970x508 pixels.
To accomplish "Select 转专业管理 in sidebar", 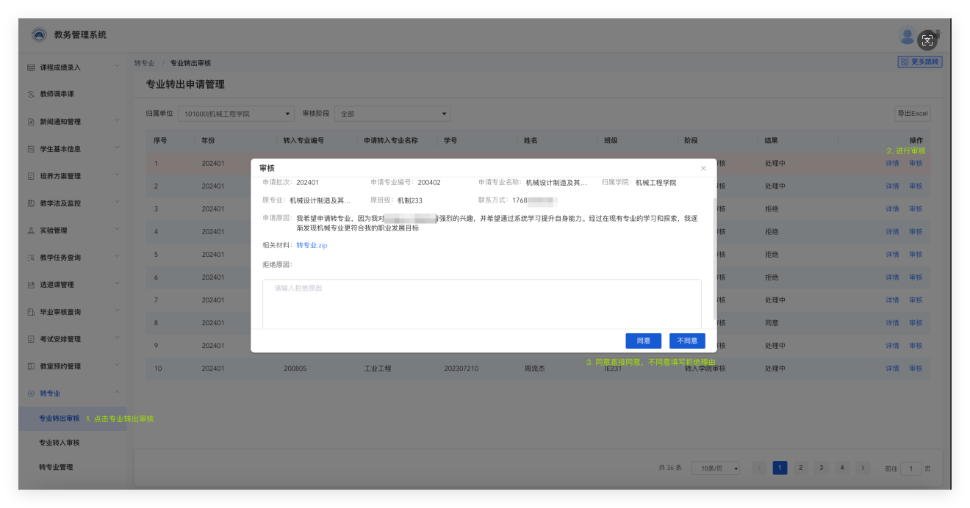I will [56, 467].
